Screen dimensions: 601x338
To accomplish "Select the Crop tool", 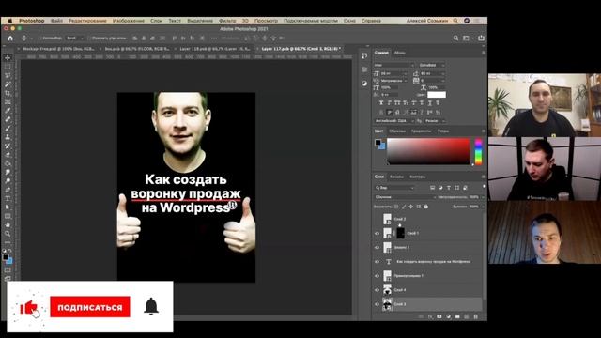I will click(x=8, y=93).
